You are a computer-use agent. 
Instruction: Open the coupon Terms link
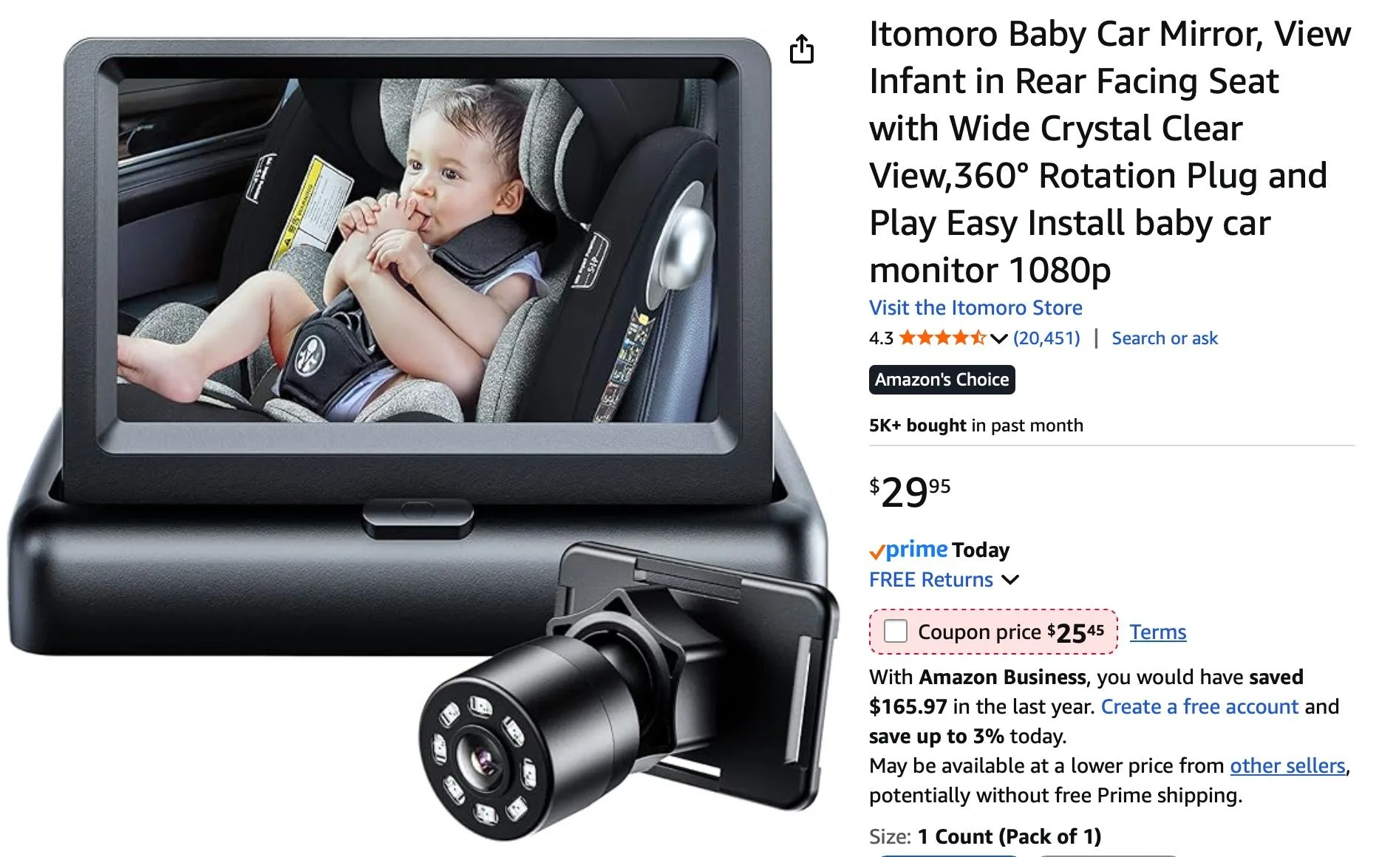tap(1158, 632)
